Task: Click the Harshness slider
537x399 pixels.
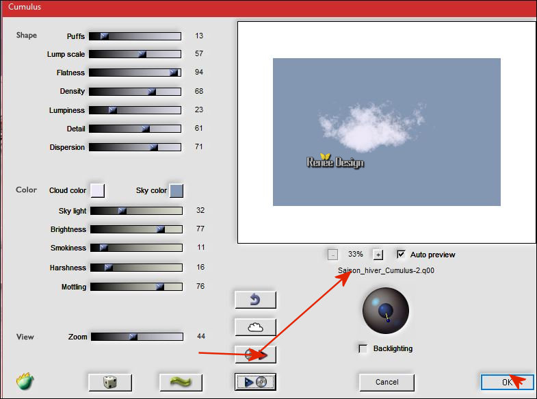Action: [x=136, y=268]
